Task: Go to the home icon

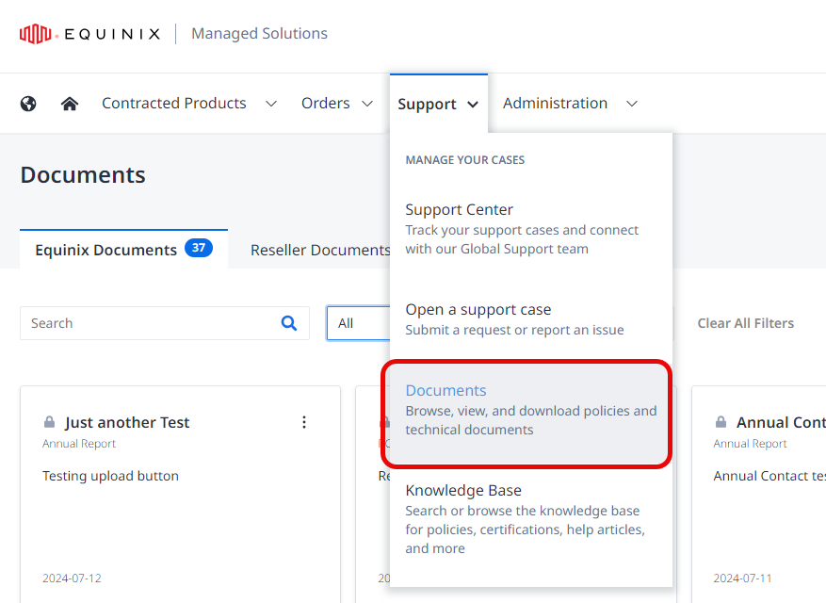Action: point(70,104)
